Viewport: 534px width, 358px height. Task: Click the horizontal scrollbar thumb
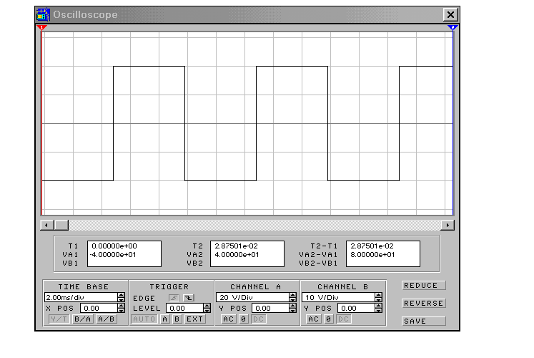(61, 225)
